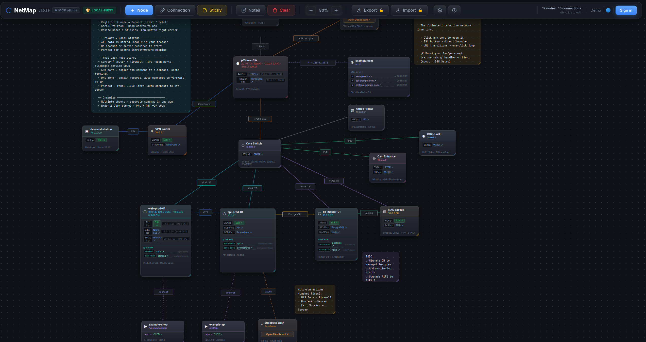
Task: Click the Supabase Auth service icon
Action: tap(262, 325)
